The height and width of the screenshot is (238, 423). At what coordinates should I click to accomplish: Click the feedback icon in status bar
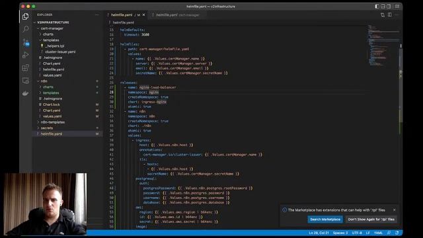(389, 233)
